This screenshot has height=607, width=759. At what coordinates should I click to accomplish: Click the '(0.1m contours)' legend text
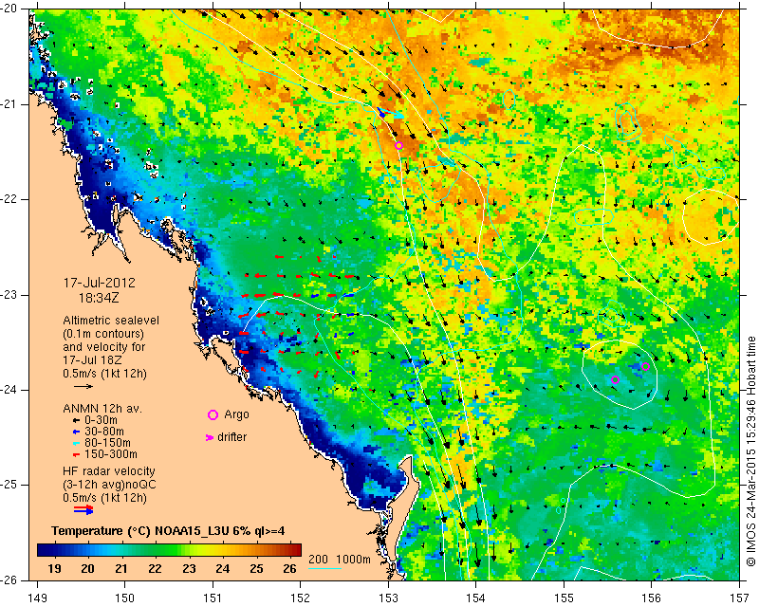click(x=103, y=334)
